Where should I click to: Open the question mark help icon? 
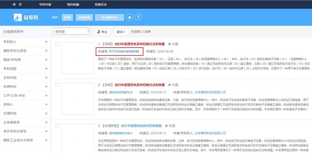[x=138, y=17]
